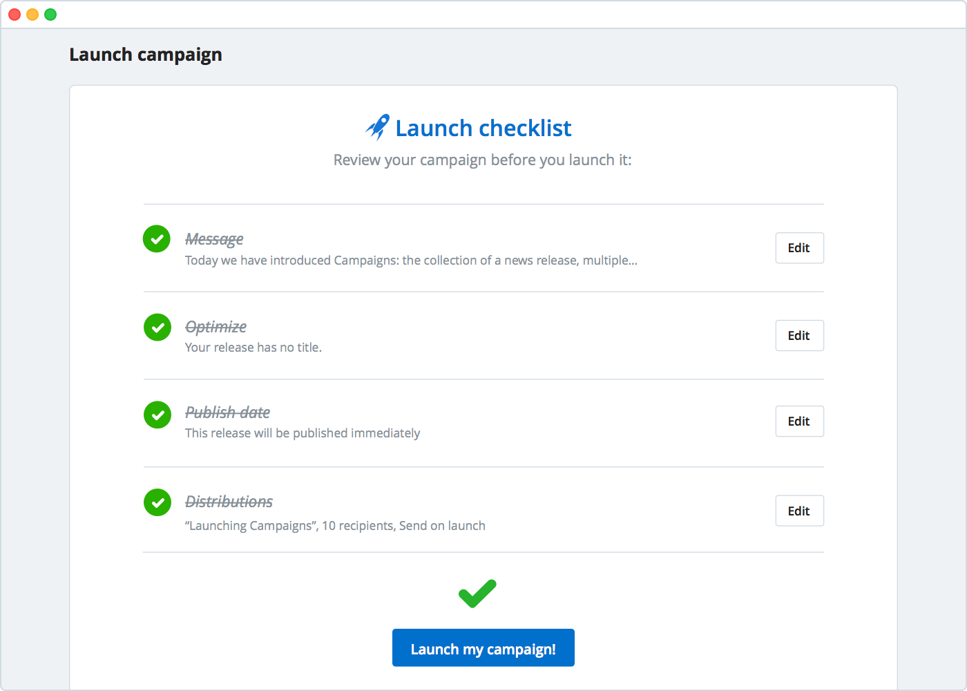967x691 pixels.
Task: Click the '10 recipients, Send on launch' summary
Action: pyautogui.click(x=335, y=526)
